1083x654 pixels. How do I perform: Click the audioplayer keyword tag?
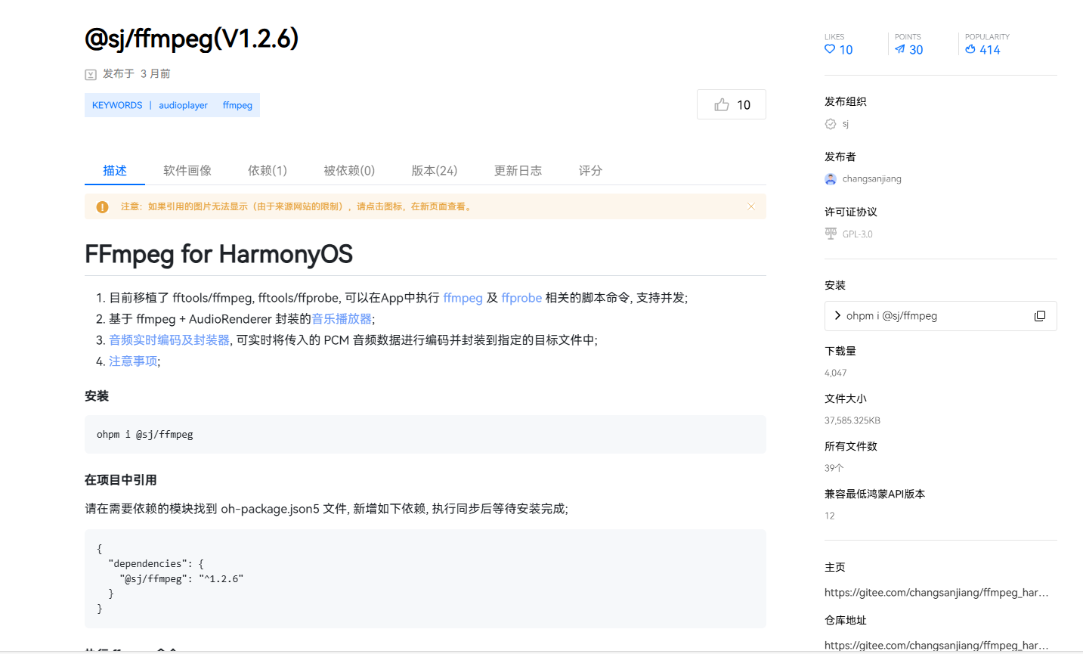(183, 105)
